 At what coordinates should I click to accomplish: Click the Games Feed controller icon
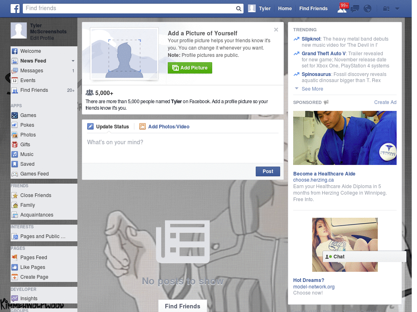pos(15,174)
